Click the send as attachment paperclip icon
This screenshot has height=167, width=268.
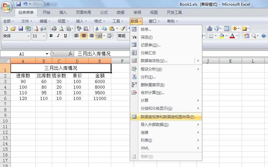point(43,29)
